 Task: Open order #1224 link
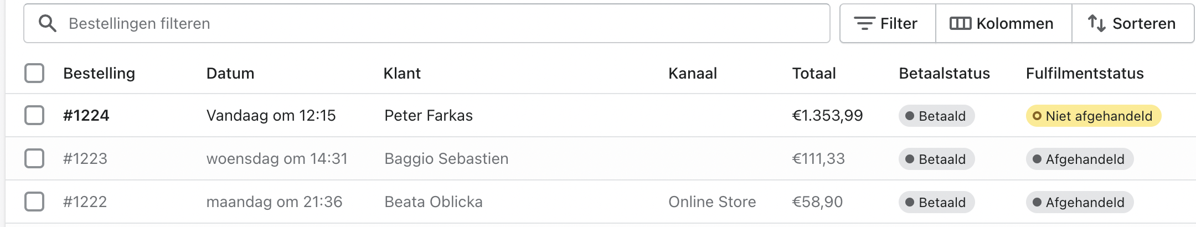tap(86, 115)
